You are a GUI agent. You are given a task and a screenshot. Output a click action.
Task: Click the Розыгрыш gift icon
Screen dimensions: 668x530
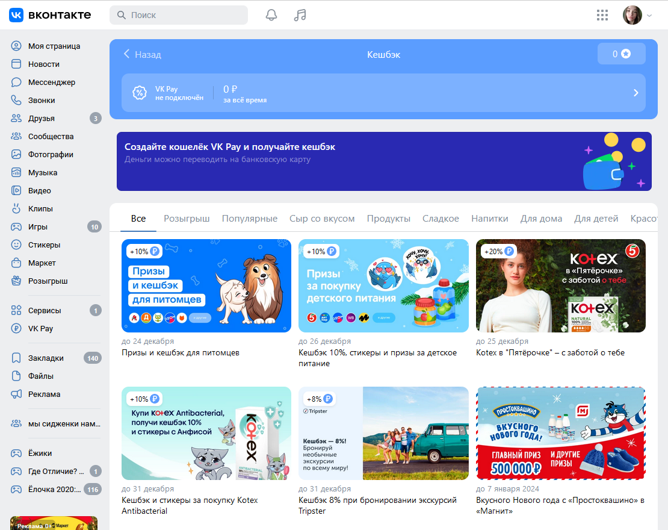pyautogui.click(x=16, y=281)
